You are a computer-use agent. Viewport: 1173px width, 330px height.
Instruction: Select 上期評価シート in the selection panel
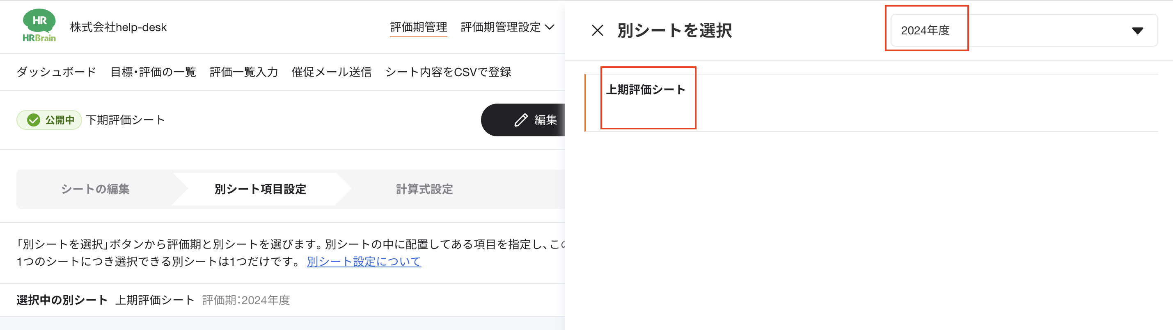tap(645, 90)
